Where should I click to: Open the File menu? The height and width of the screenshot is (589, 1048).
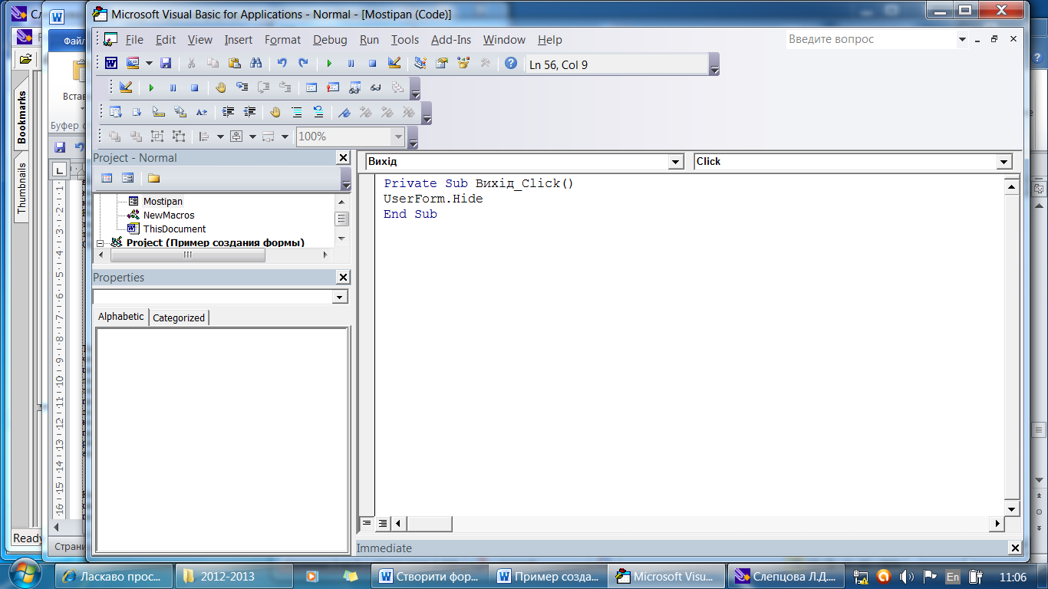(x=134, y=40)
